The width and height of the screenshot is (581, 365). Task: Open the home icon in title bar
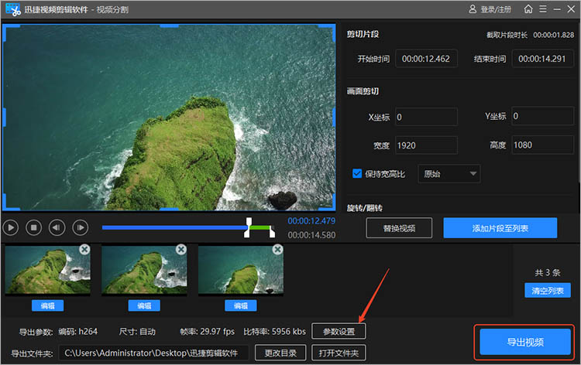click(x=528, y=9)
